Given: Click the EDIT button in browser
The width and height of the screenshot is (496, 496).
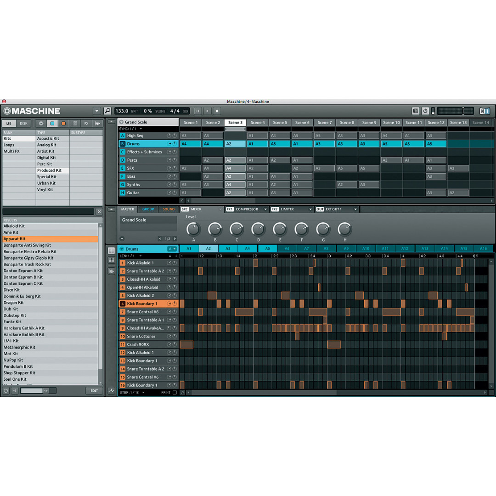Looking at the screenshot, I should 94,391.
